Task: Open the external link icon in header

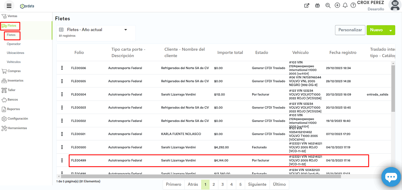Action: tap(307, 6)
